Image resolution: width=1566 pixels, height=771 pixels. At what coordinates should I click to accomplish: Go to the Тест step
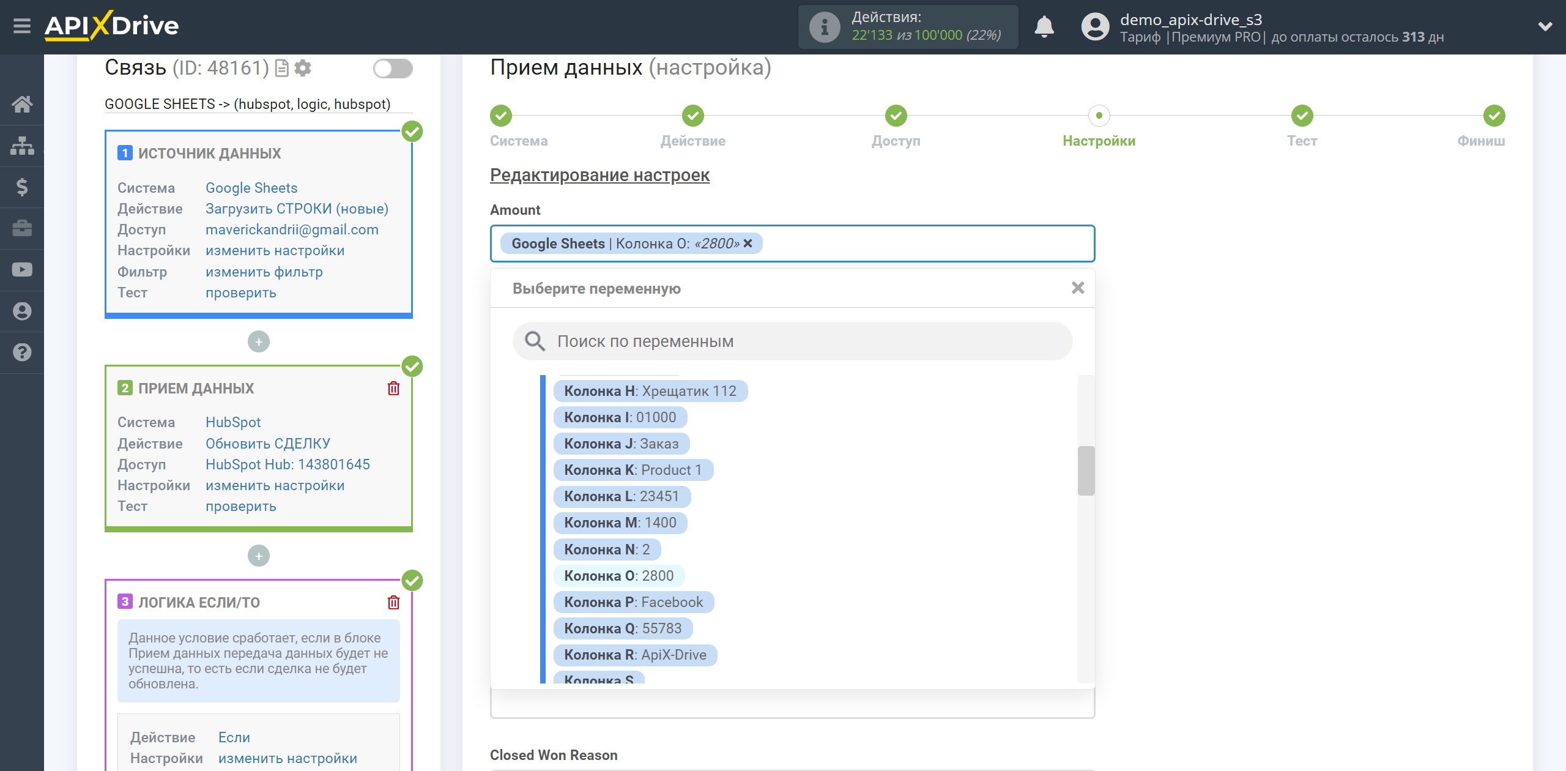[x=1302, y=116]
